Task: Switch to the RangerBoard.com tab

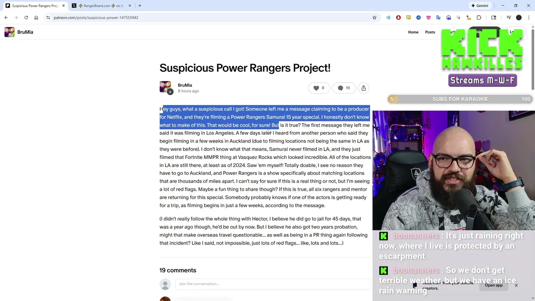Action: (101, 5)
